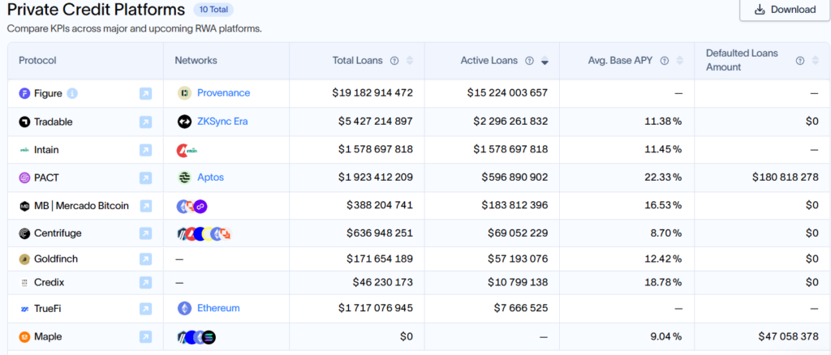The height and width of the screenshot is (355, 831).
Task: Click the help icon beside Defaulted Loans Amount
Action: [800, 61]
